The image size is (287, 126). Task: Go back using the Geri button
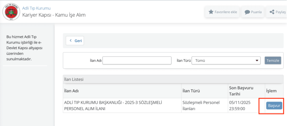pos(75,41)
